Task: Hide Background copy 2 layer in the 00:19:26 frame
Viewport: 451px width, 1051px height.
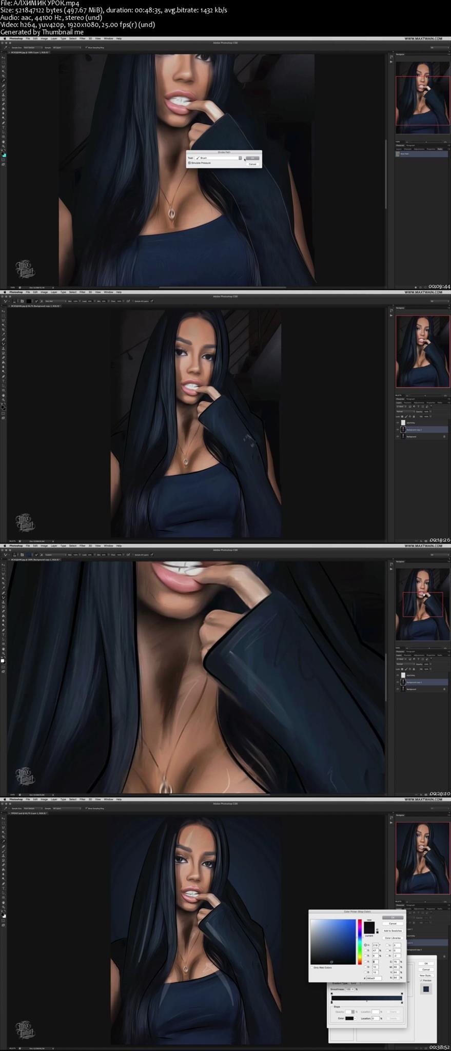Action: pos(398,430)
